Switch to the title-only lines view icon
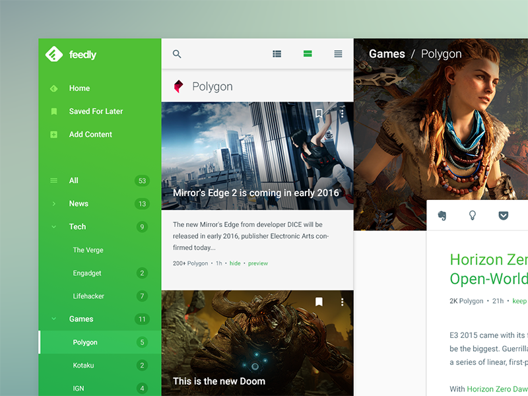528x396 pixels. [338, 54]
